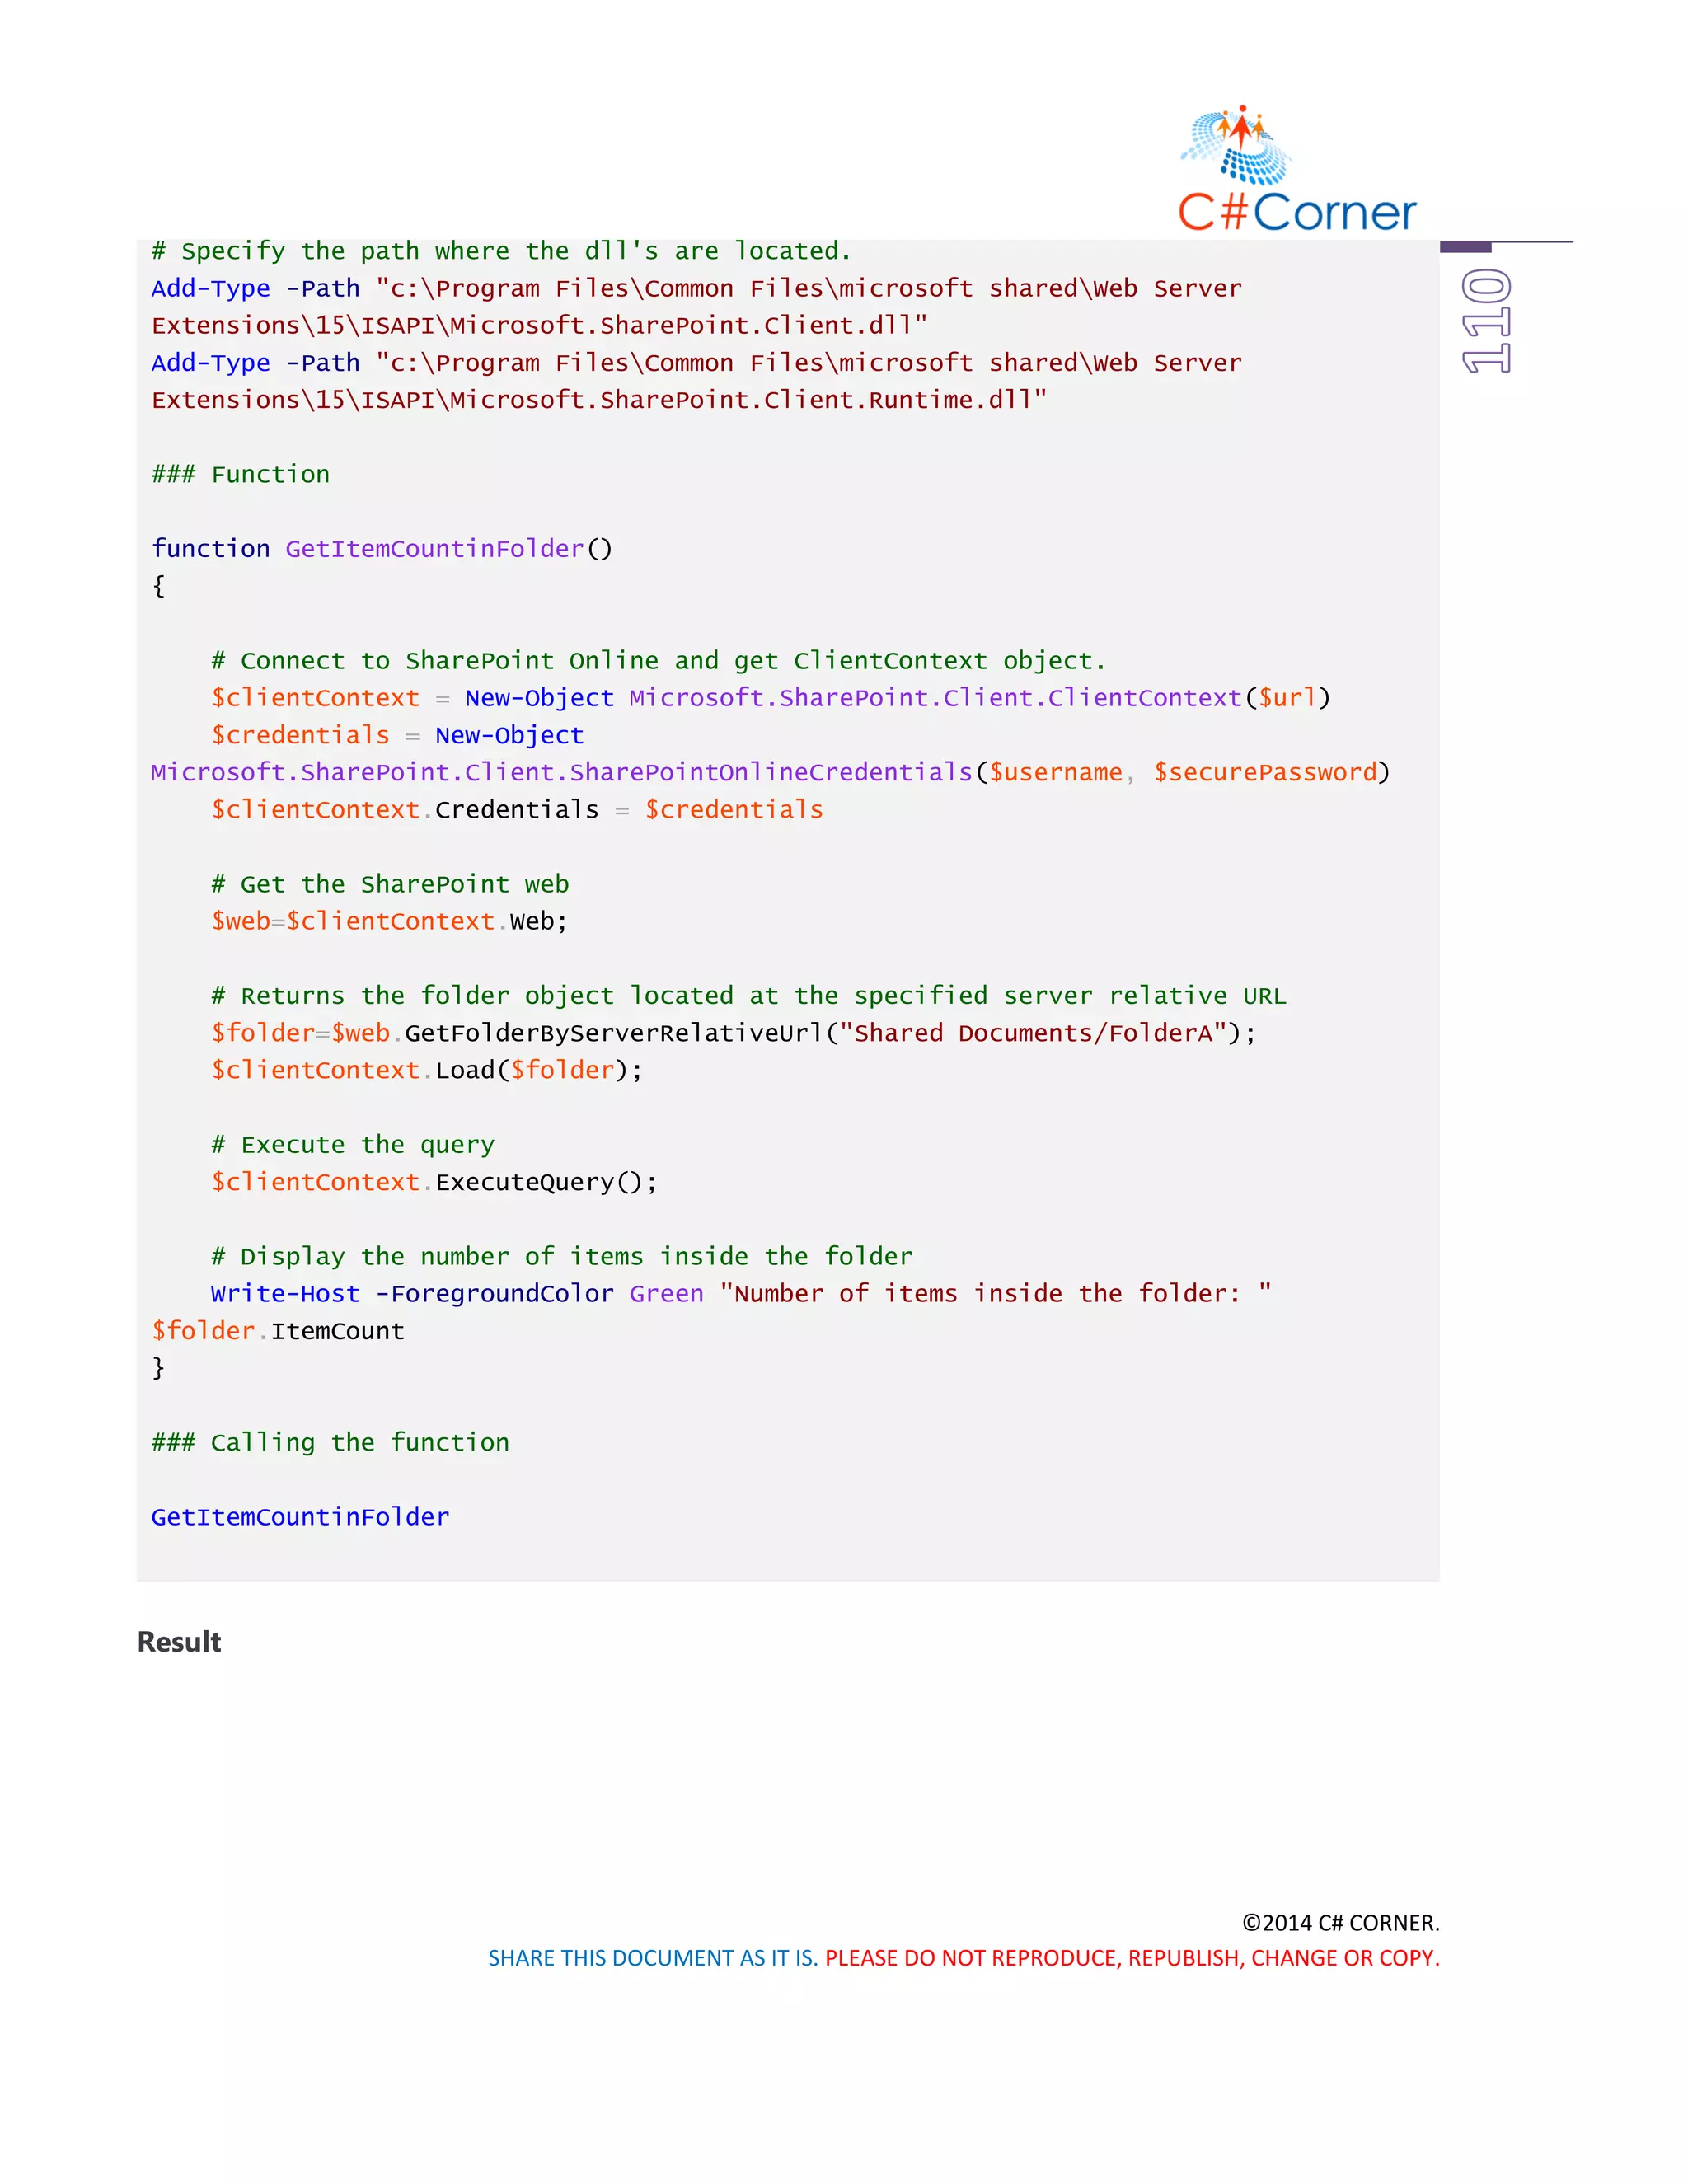Click the line '$clientContext.Credentials = $credentials'
This screenshot has width=1688, height=2184.
(x=517, y=809)
